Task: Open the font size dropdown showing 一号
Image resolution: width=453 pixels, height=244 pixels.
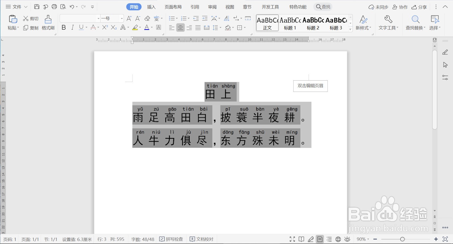Action: click(122, 18)
